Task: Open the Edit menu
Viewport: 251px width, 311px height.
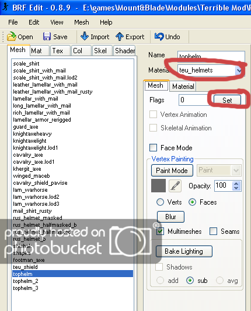Action: (34, 22)
